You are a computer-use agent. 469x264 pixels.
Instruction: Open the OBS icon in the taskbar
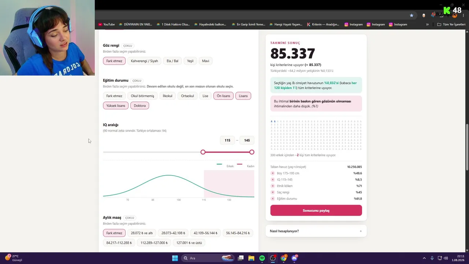(x=273, y=258)
